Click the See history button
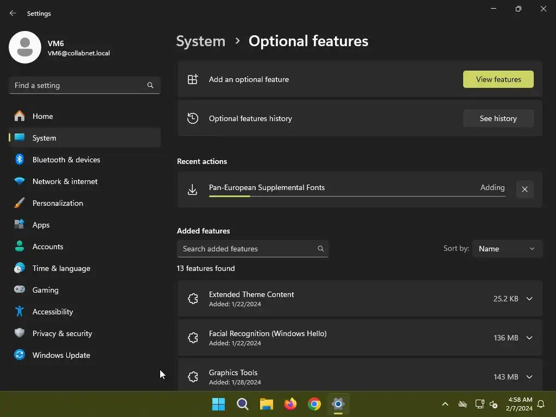Viewport: 556px width, 417px height. [x=498, y=118]
